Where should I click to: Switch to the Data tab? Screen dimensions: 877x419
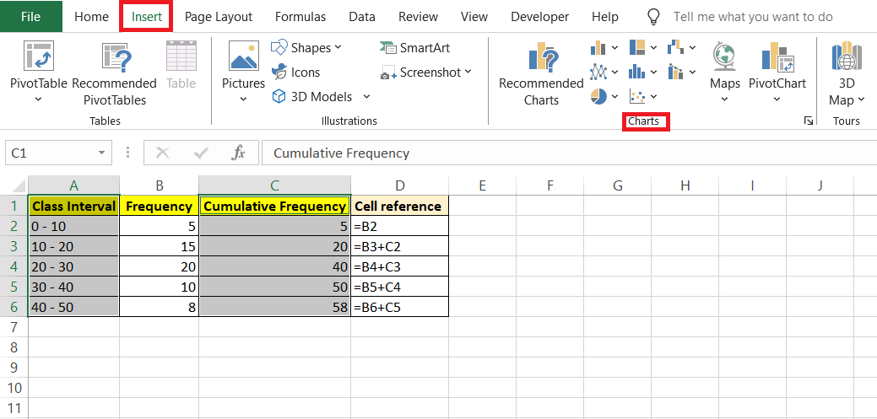click(362, 17)
